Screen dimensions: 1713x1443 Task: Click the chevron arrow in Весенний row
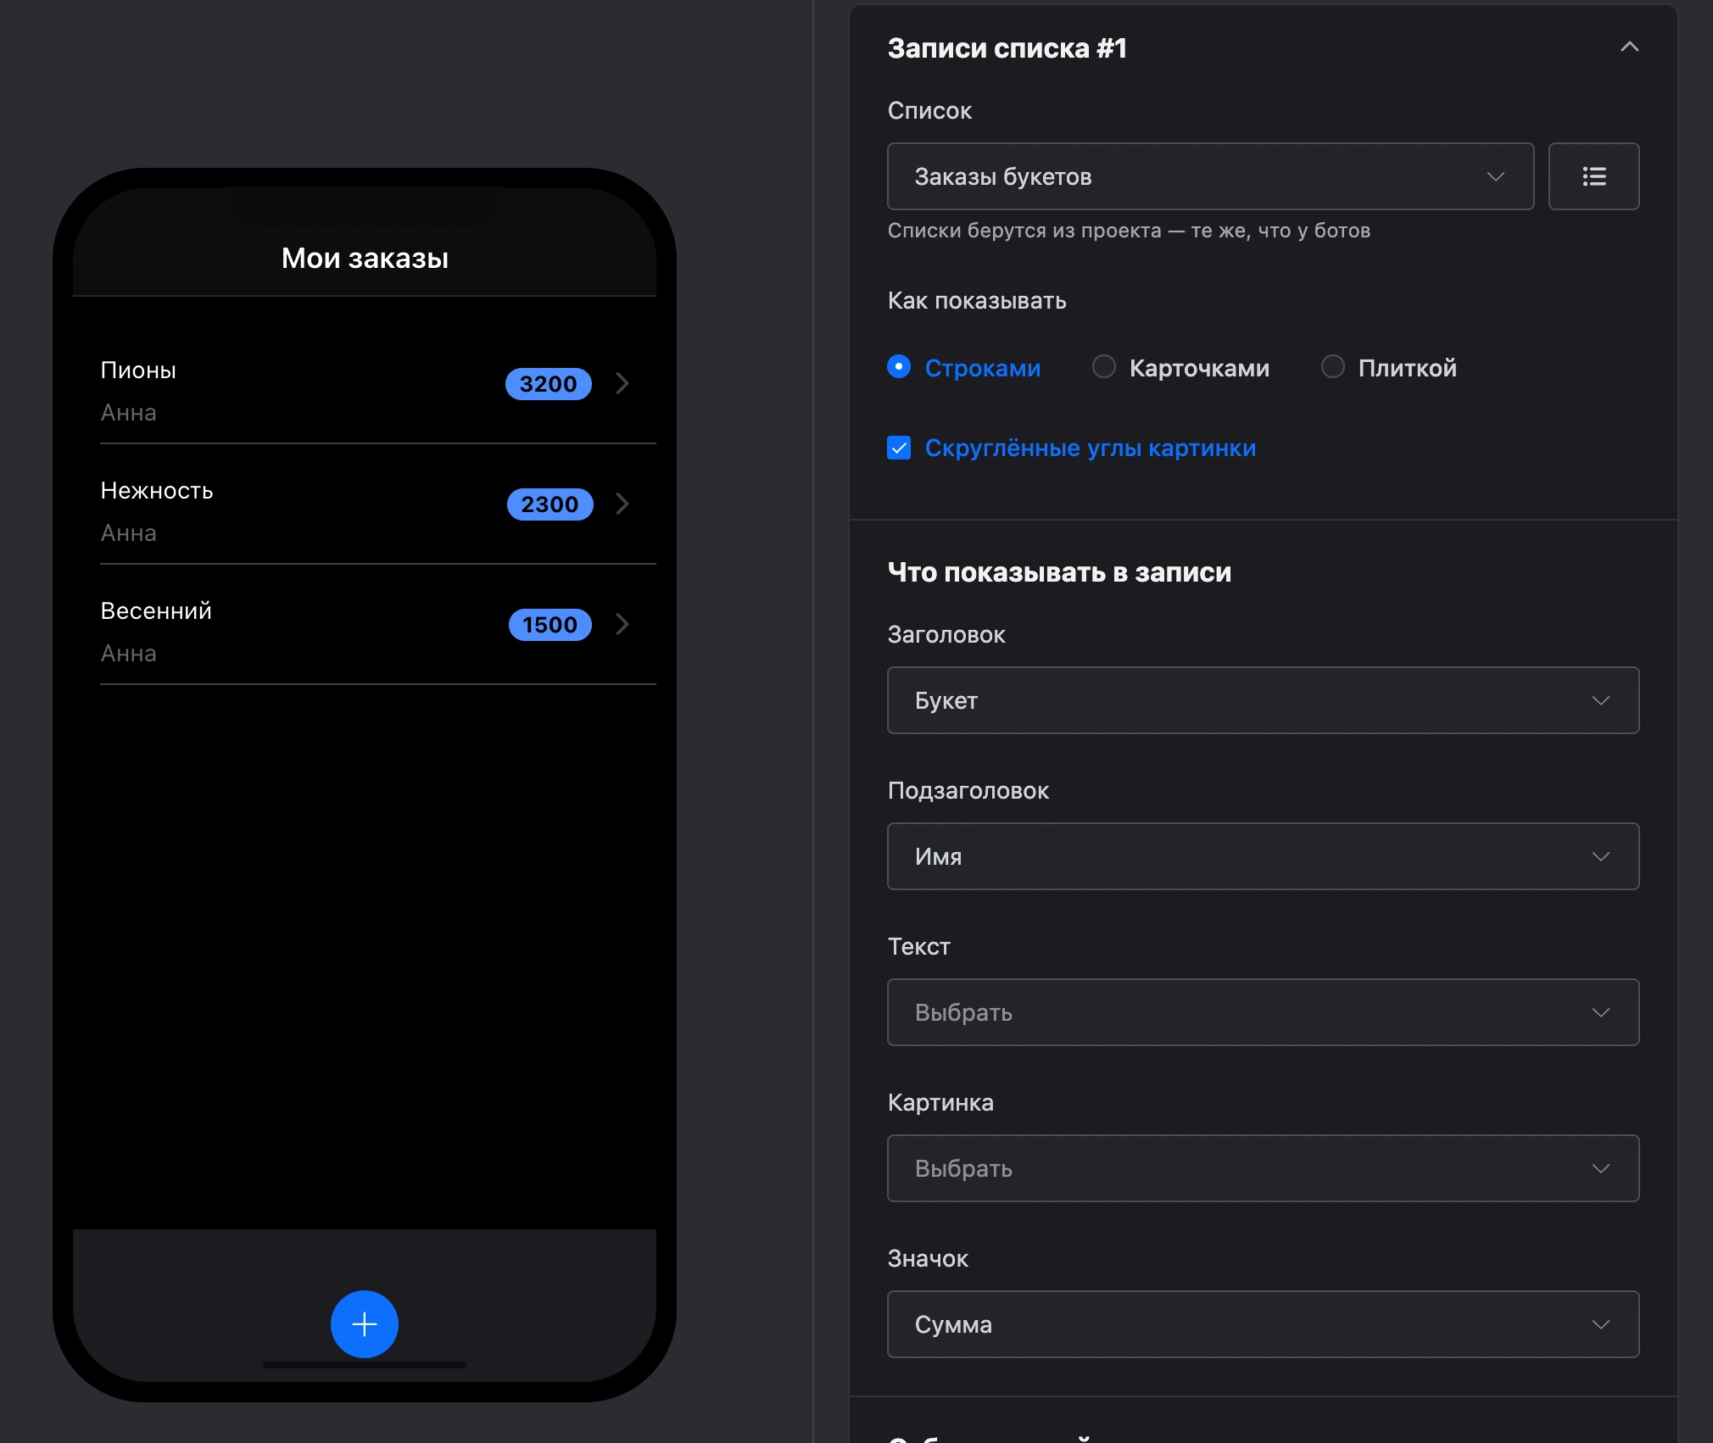tap(622, 624)
